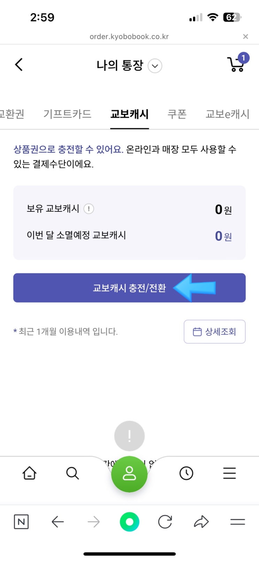
Task: Select the 교보캐시 tab
Action: 129,114
